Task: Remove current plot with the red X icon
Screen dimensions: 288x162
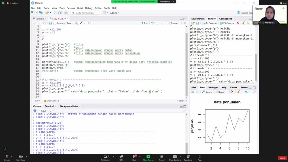Action: pyautogui.click(x=232, y=92)
